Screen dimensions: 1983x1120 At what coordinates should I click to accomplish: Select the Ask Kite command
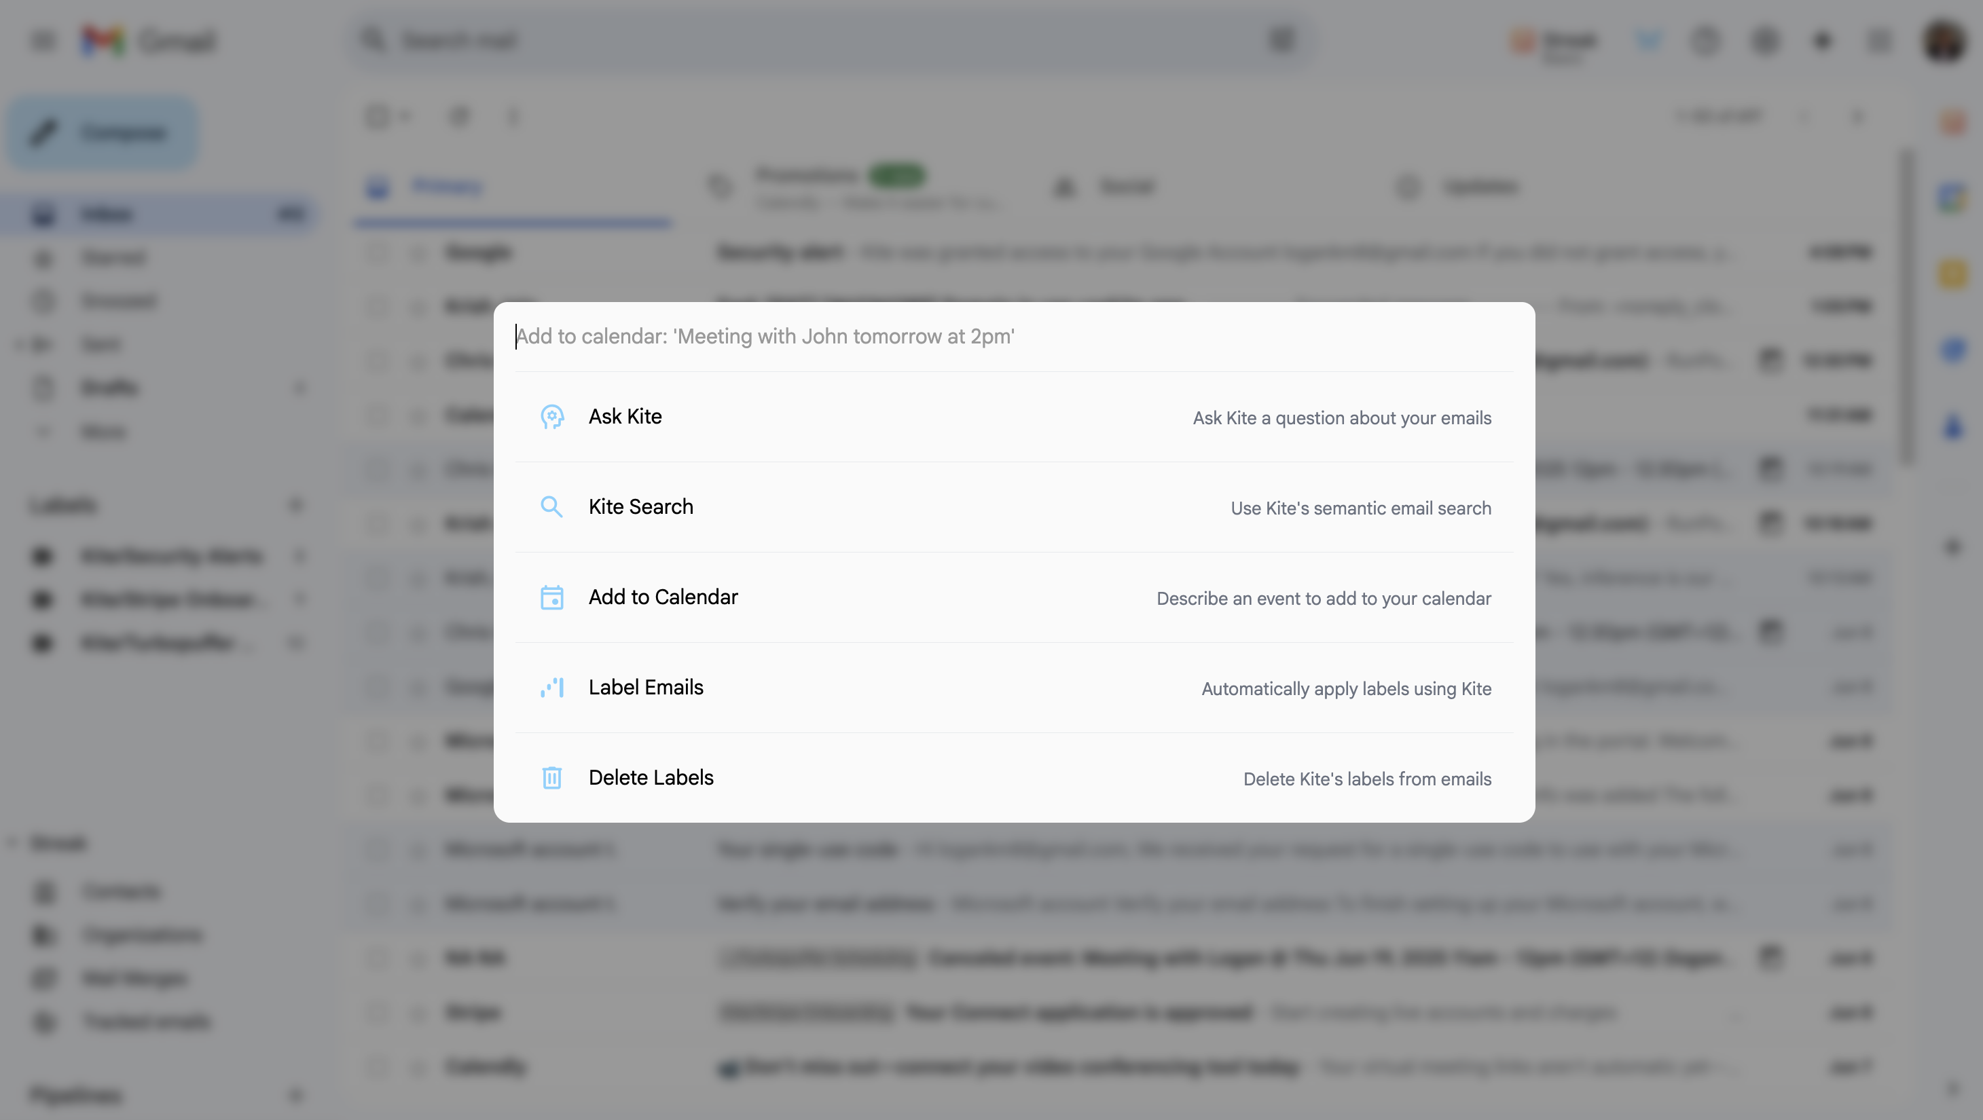(x=1014, y=417)
